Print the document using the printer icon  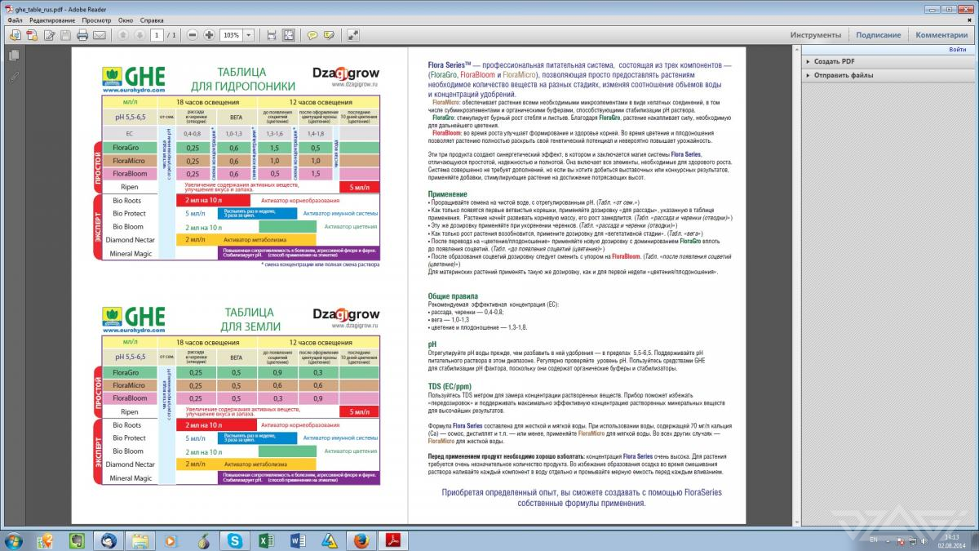point(82,35)
